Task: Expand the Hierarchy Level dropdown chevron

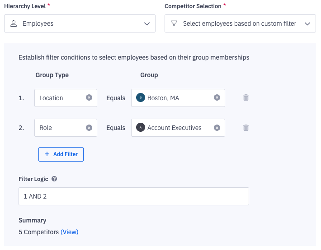Action: click(146, 23)
